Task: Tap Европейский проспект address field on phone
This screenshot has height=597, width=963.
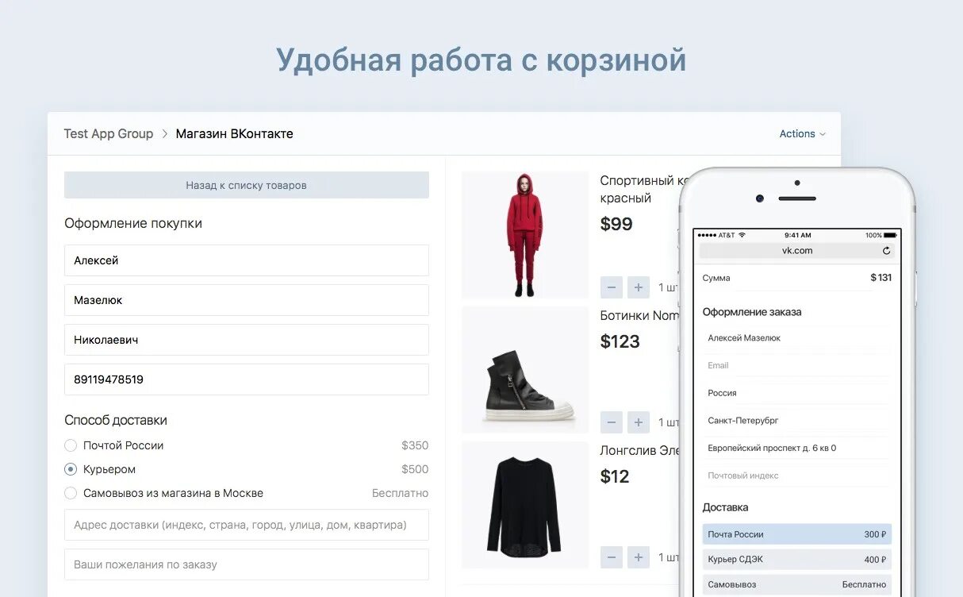Action: click(797, 448)
